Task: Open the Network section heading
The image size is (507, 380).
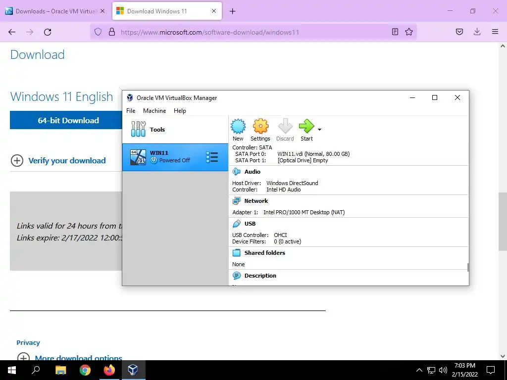Action: [x=256, y=201]
